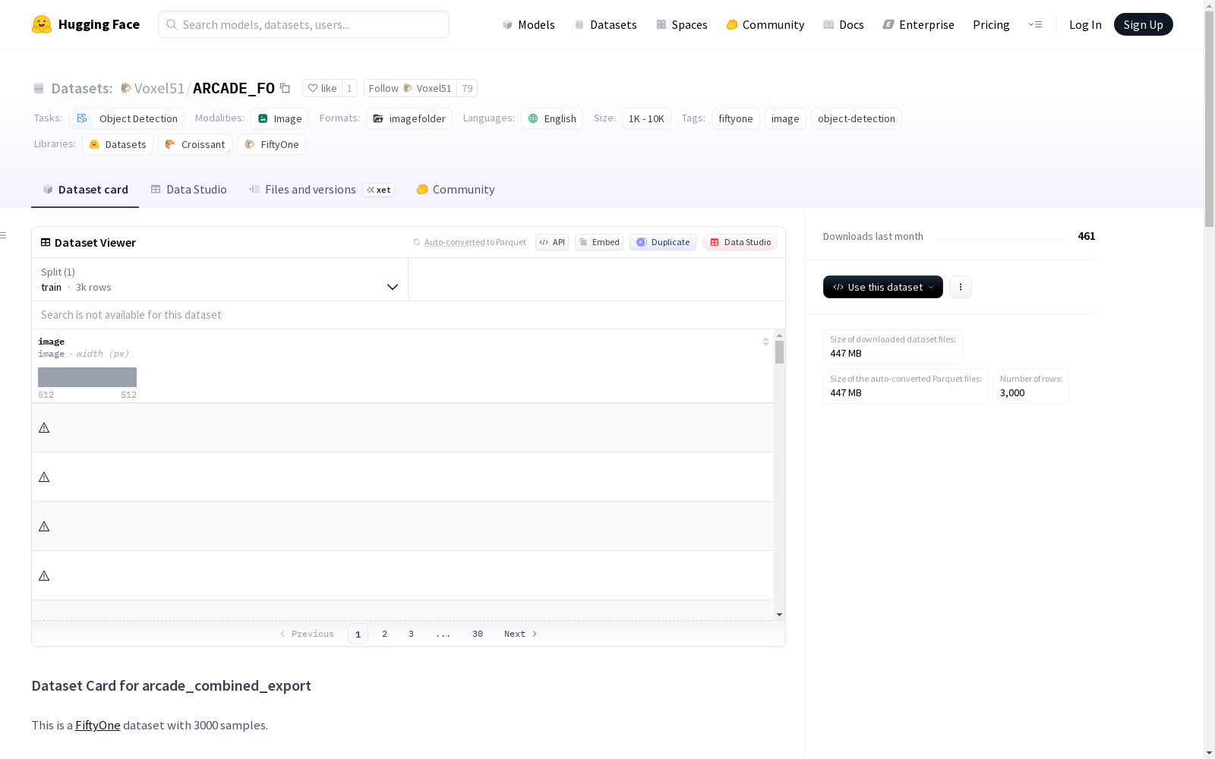
Task: Click the Datasets library tag
Action: [118, 144]
